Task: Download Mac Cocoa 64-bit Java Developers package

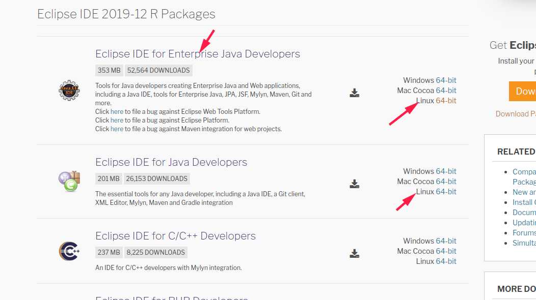Action: coord(446,182)
